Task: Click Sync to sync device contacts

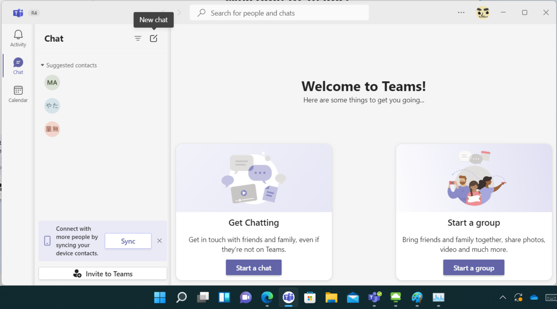Action: 128,241
